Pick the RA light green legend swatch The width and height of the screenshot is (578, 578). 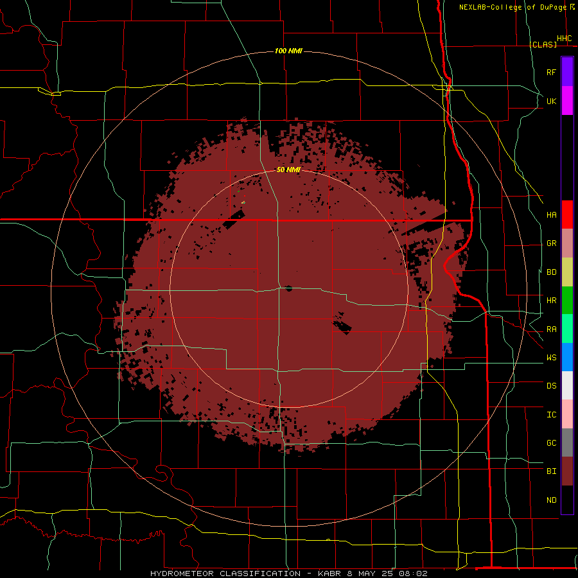click(567, 329)
